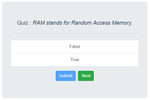This screenshot has height=100, width=150.
Task: Go to the next quiz question
Action: click(86, 76)
